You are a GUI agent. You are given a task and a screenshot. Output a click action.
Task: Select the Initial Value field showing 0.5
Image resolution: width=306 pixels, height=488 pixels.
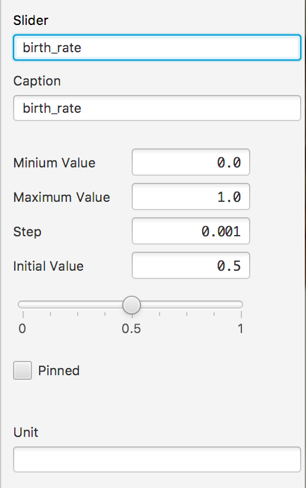tap(190, 265)
